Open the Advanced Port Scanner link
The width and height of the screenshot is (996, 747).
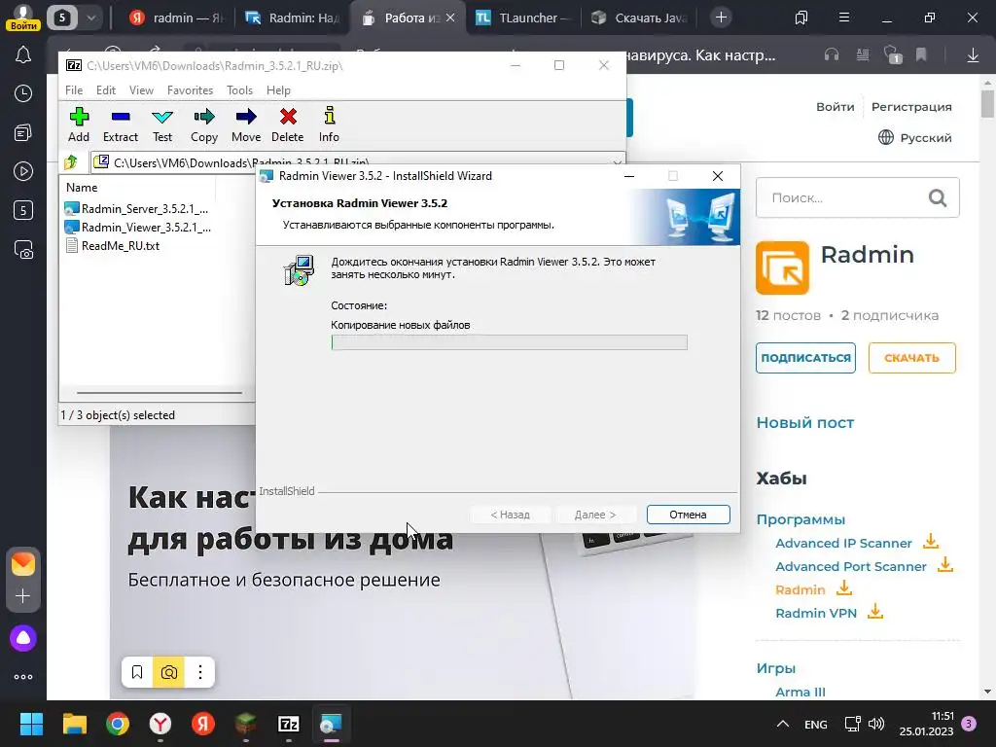coord(850,566)
